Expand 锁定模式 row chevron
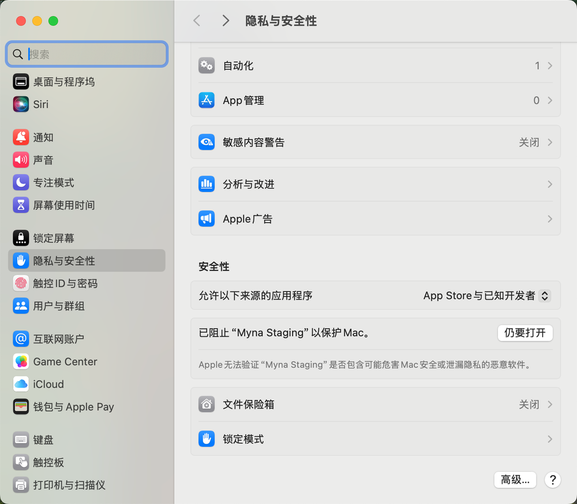This screenshot has width=577, height=504. pyautogui.click(x=550, y=439)
